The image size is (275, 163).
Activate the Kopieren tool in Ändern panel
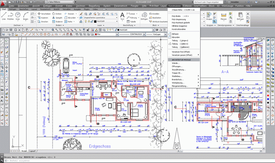click(43, 18)
